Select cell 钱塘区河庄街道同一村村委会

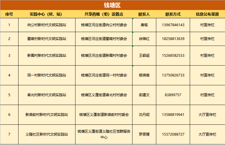tap(104, 75)
